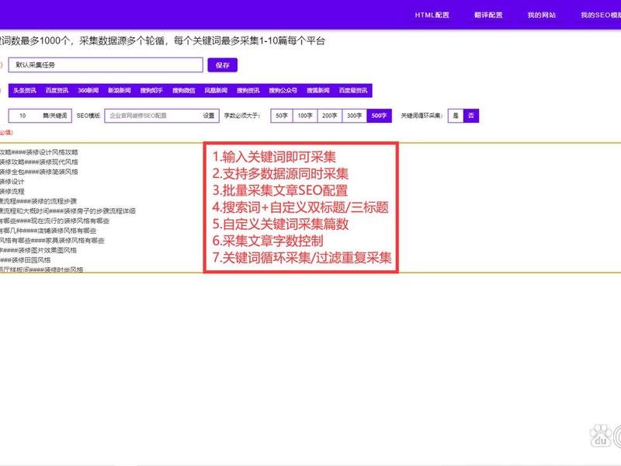Open the 翻译配置 menu item
This screenshot has height=466, width=621.
coord(488,15)
